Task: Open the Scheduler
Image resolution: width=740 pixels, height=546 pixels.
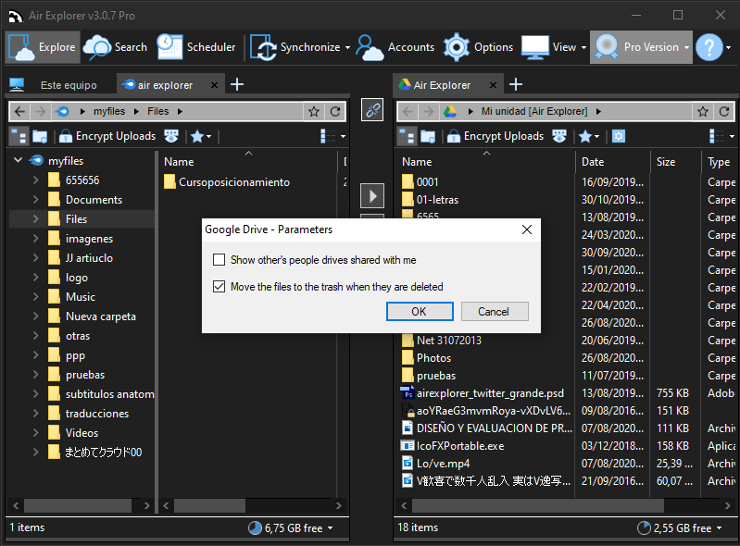Action: 196,47
